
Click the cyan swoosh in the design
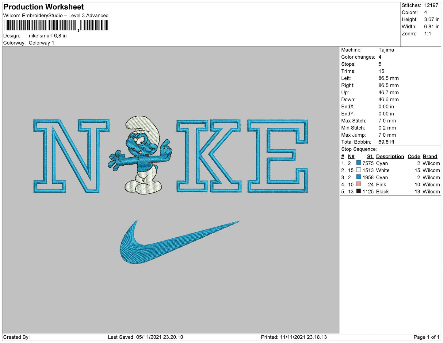point(179,242)
